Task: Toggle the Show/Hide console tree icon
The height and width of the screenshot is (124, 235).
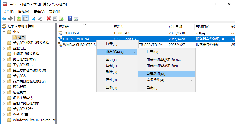Action: pos(25,18)
